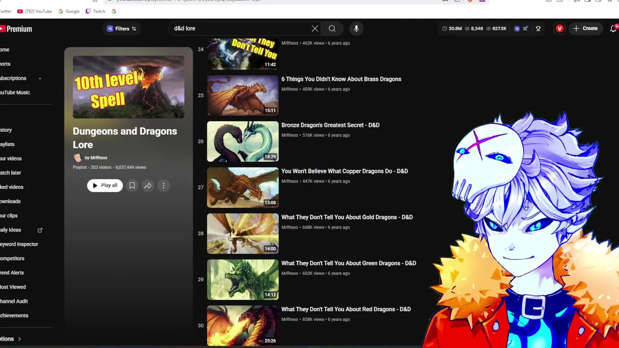
Task: Clear the search box with the X
Action: (315, 29)
